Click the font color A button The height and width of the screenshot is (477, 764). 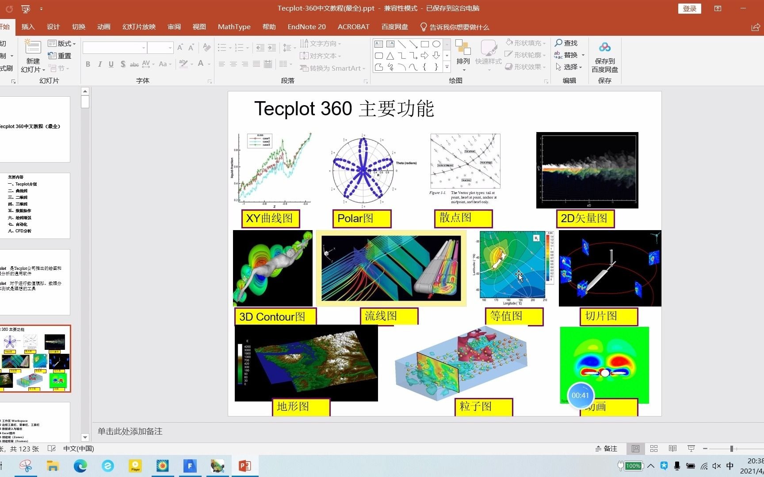coord(201,64)
